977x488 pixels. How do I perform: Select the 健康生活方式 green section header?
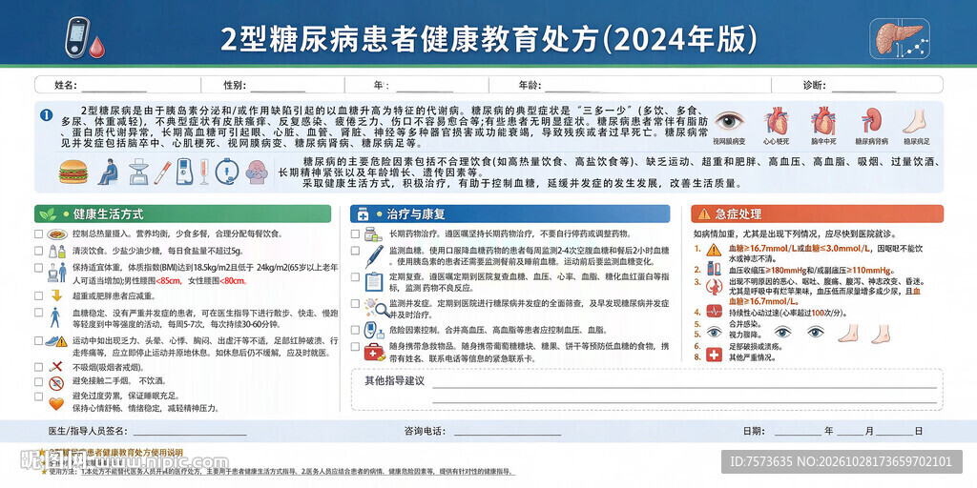click(182, 214)
